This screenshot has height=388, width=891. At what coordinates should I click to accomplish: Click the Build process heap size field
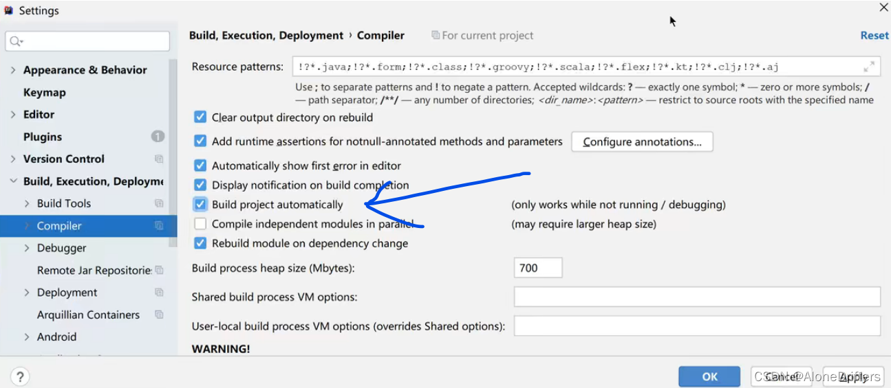(537, 268)
